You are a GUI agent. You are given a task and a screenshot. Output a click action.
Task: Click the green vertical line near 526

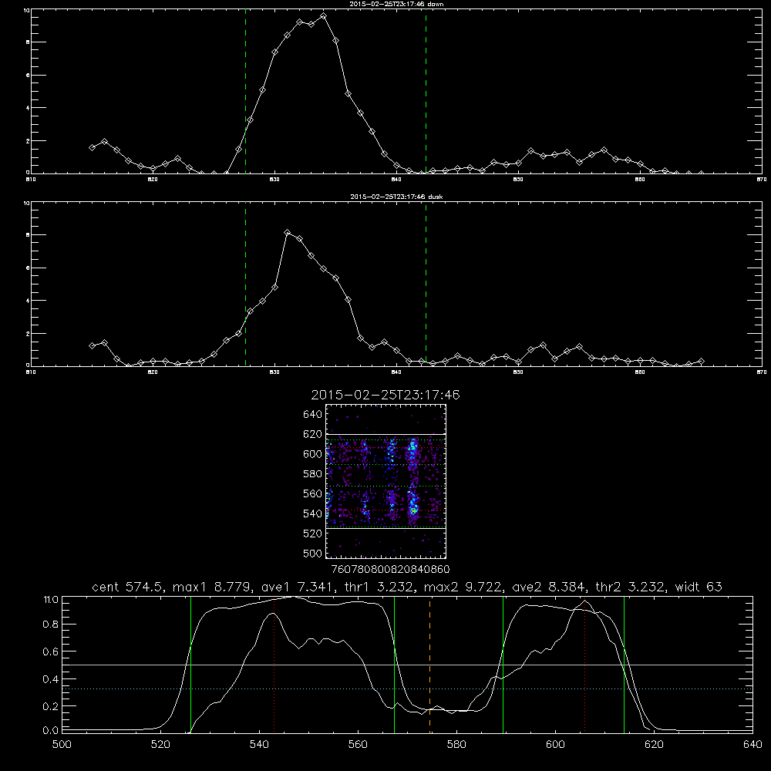[190, 664]
